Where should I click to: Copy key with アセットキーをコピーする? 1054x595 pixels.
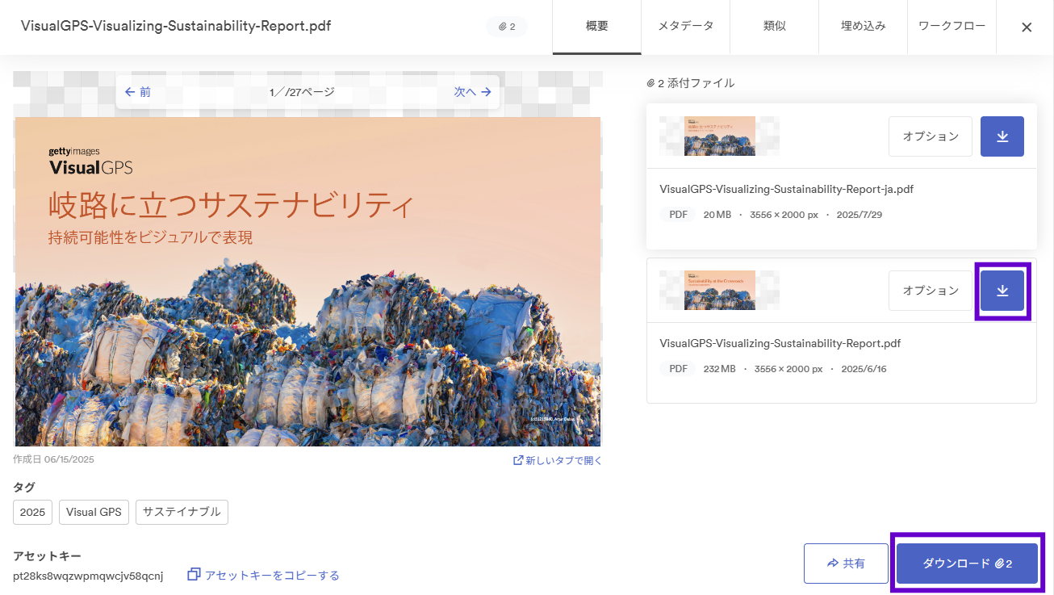[x=264, y=576]
